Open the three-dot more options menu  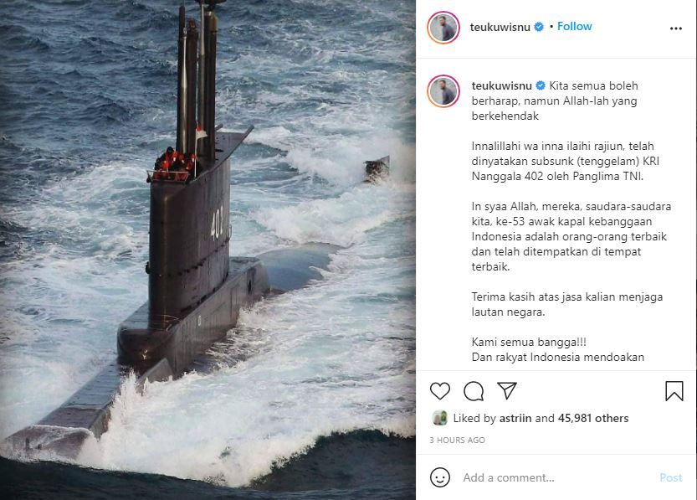[x=676, y=28]
